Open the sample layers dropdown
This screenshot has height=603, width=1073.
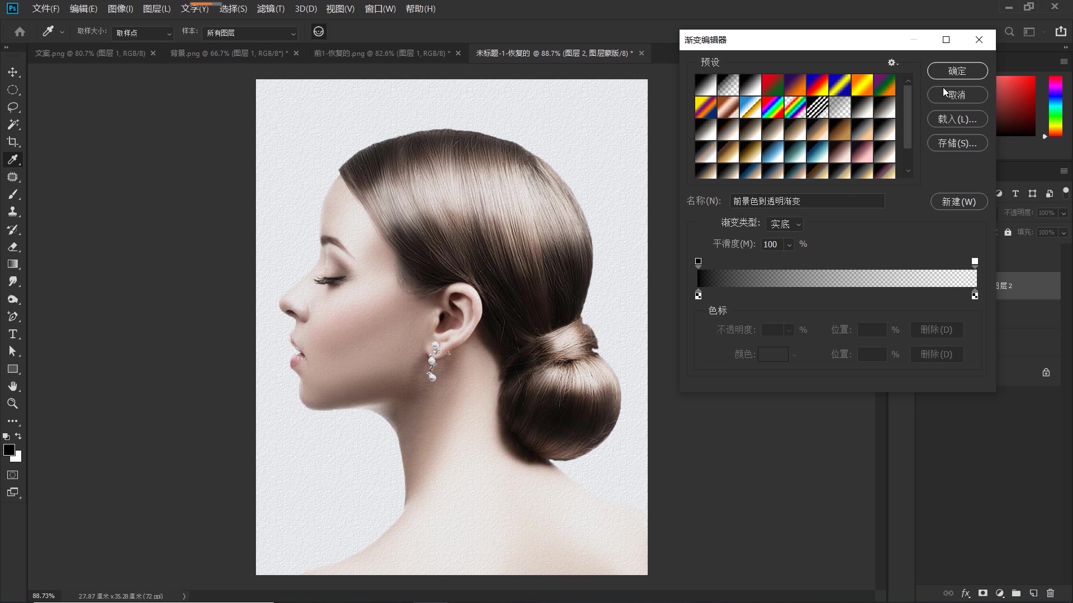tap(250, 33)
